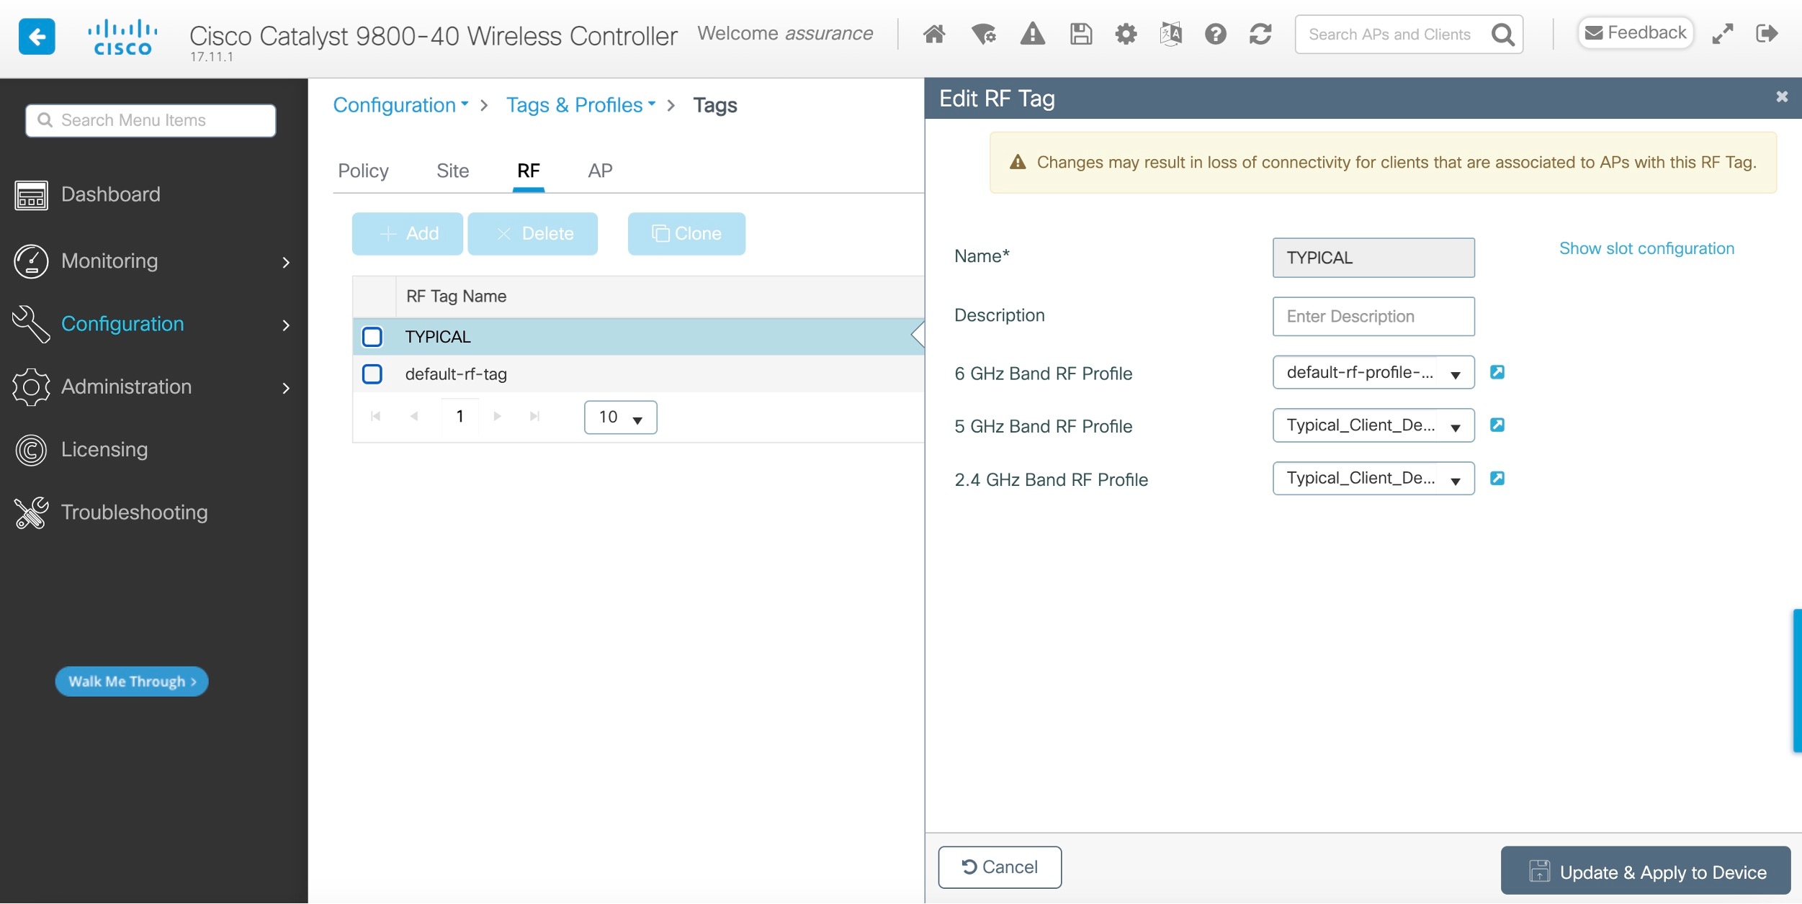1802x904 pixels.
Task: Switch to the Policy tab
Action: [363, 171]
